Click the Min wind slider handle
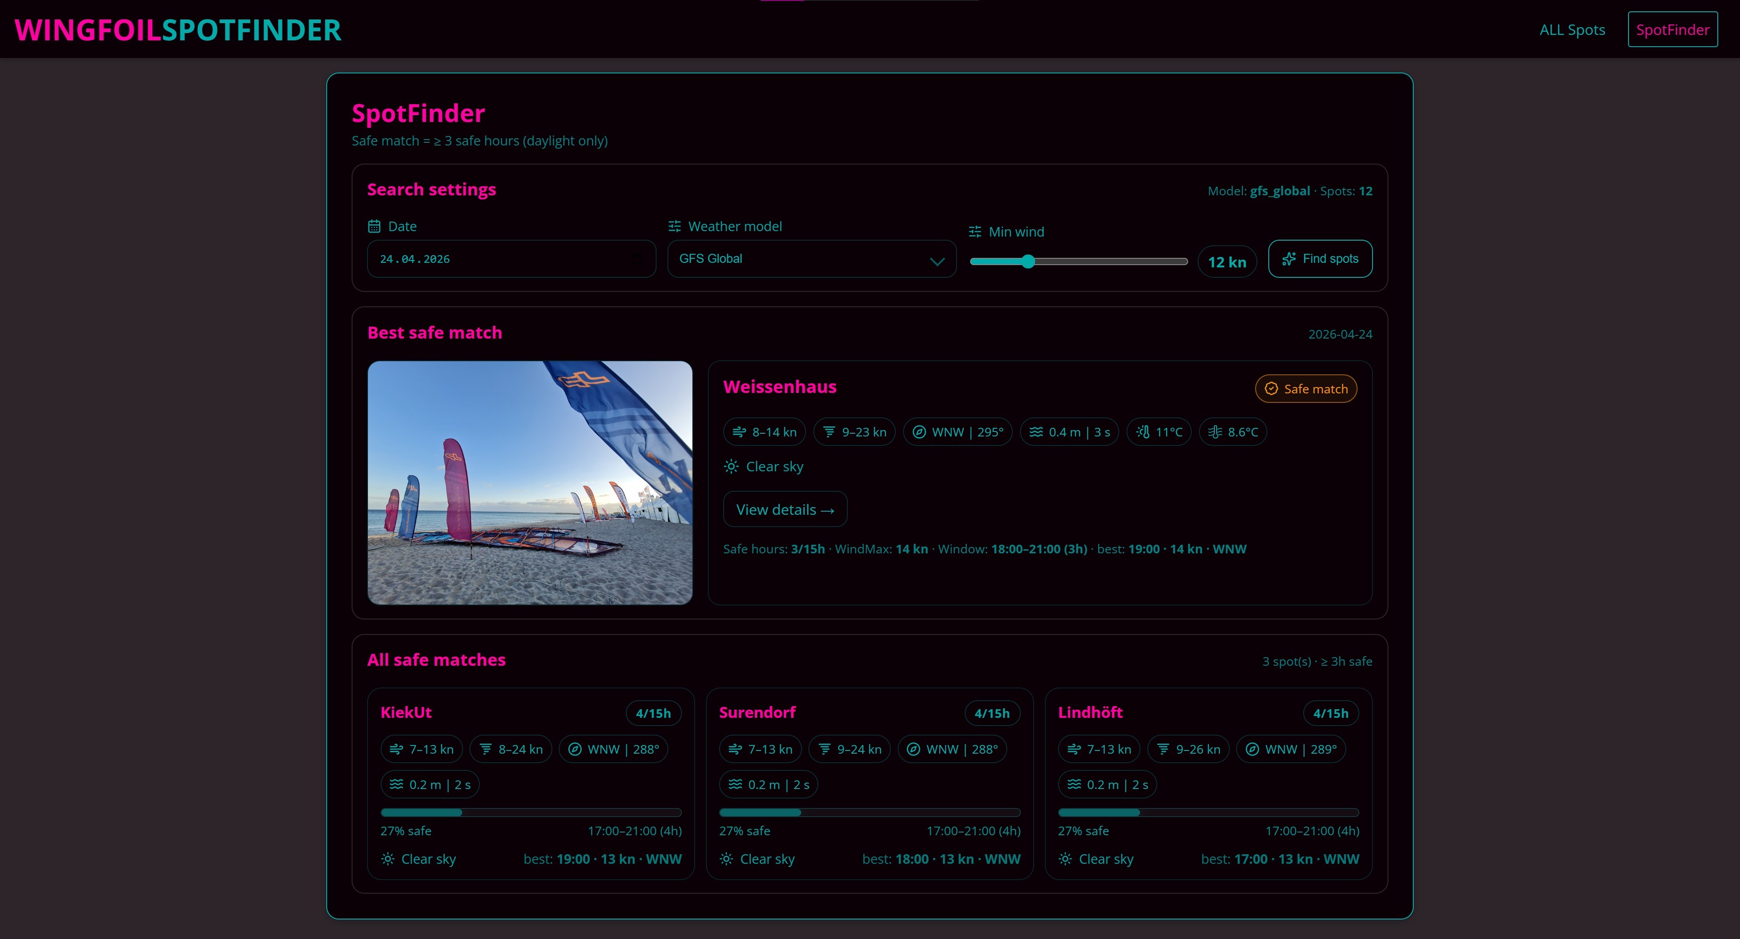 (x=1028, y=261)
